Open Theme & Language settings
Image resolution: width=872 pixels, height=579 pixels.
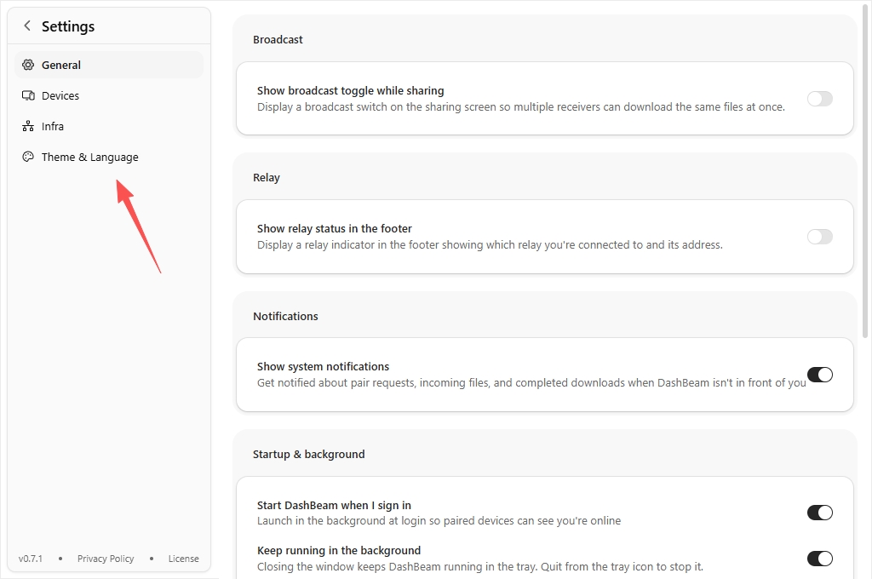pyautogui.click(x=109, y=157)
